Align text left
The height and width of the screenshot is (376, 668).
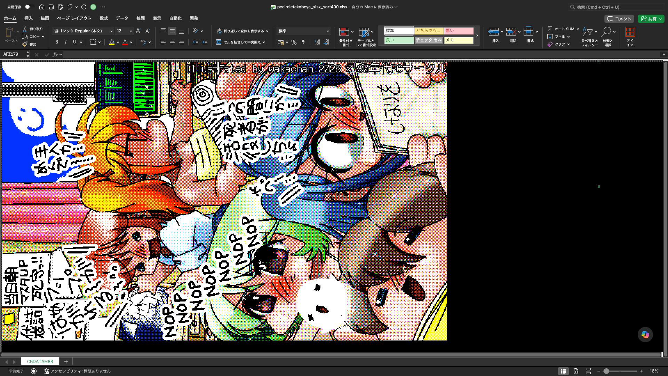tap(163, 42)
